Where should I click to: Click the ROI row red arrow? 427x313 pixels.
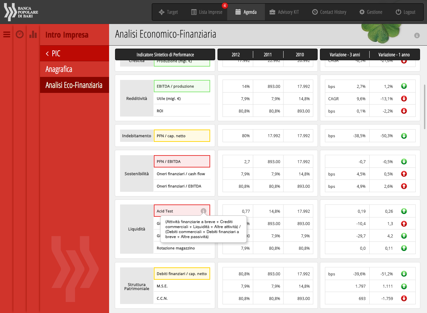click(404, 111)
